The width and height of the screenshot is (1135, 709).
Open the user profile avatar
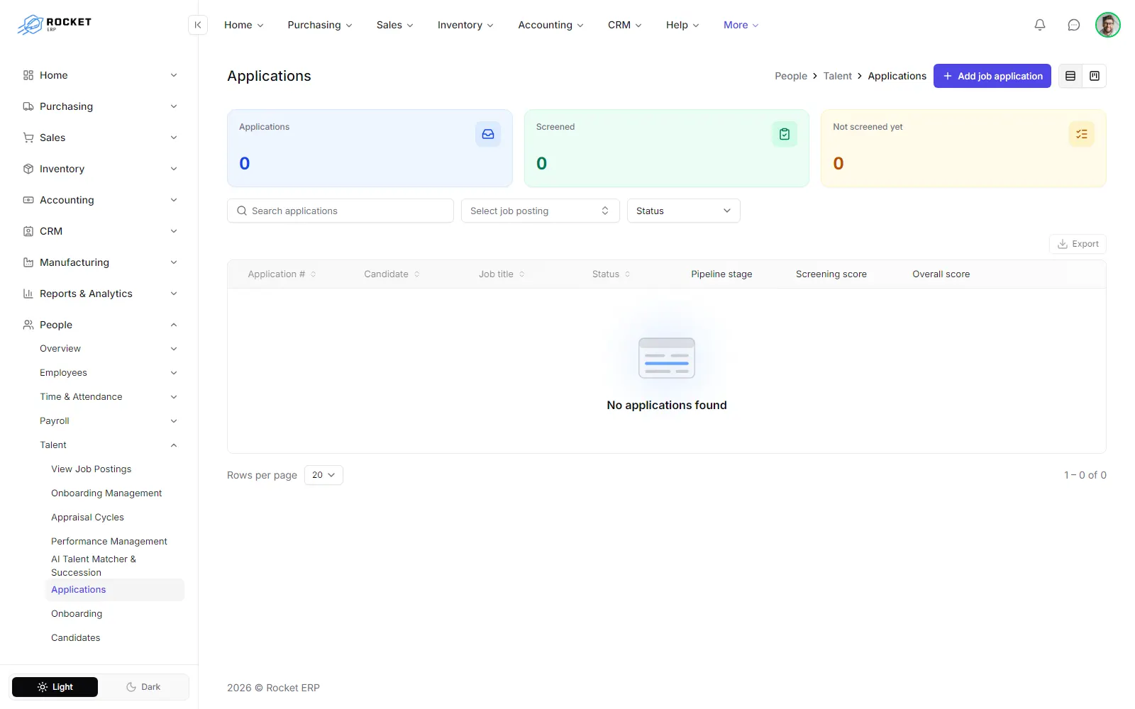[1107, 25]
